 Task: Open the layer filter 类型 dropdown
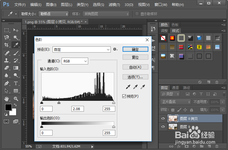pos(170,94)
